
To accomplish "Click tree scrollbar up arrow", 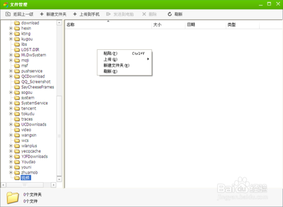I will coord(59,23).
